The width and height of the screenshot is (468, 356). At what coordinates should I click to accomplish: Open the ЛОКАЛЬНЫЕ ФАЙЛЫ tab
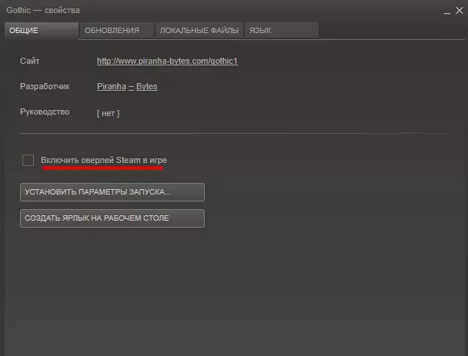[199, 31]
